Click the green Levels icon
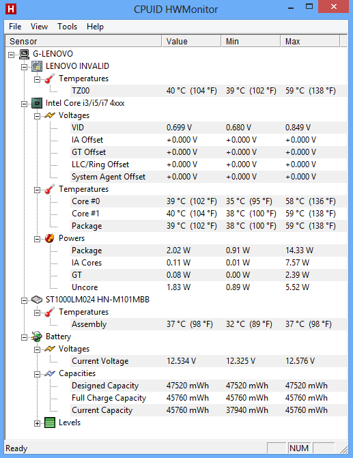 [50, 423]
